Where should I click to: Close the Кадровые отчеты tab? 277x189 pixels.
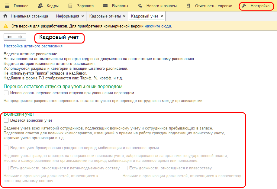click(124, 16)
